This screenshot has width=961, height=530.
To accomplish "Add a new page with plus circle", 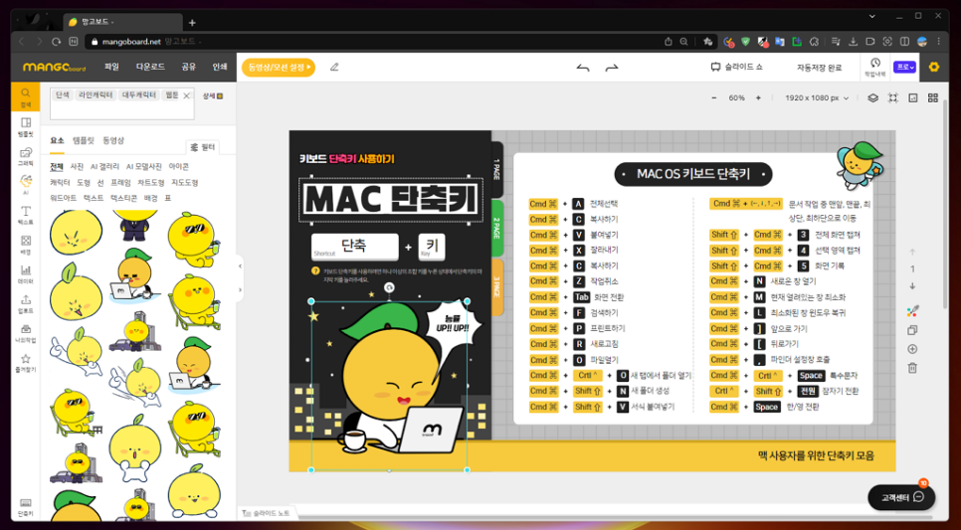I will [912, 349].
